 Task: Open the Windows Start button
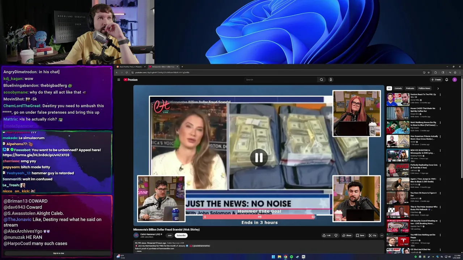pos(273,257)
